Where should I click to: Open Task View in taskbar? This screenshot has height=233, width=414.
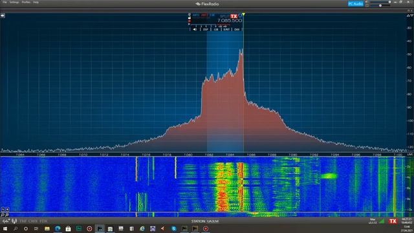[36, 228]
